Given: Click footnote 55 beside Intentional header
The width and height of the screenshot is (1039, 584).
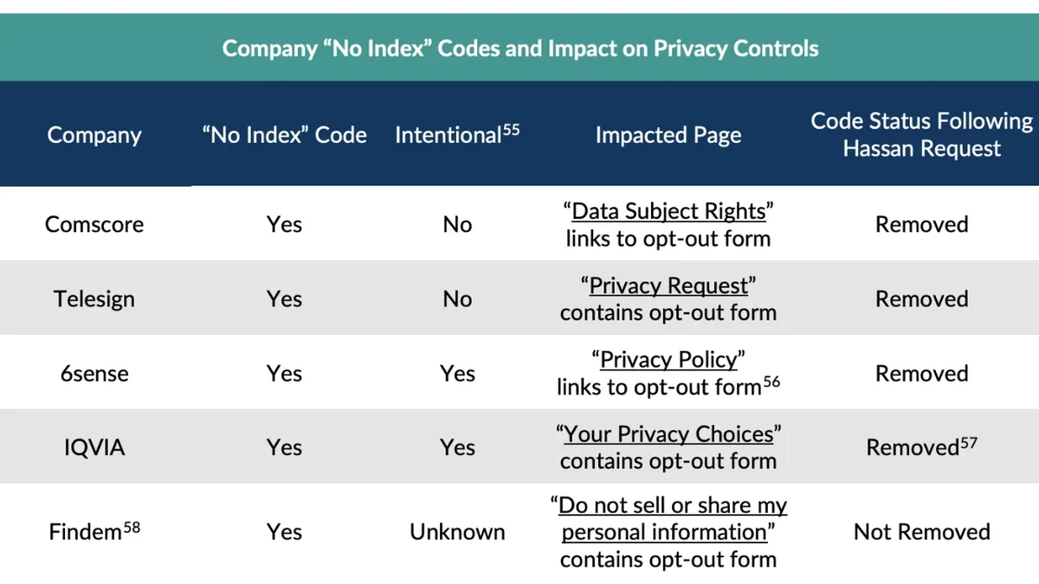Looking at the screenshot, I should 511,131.
